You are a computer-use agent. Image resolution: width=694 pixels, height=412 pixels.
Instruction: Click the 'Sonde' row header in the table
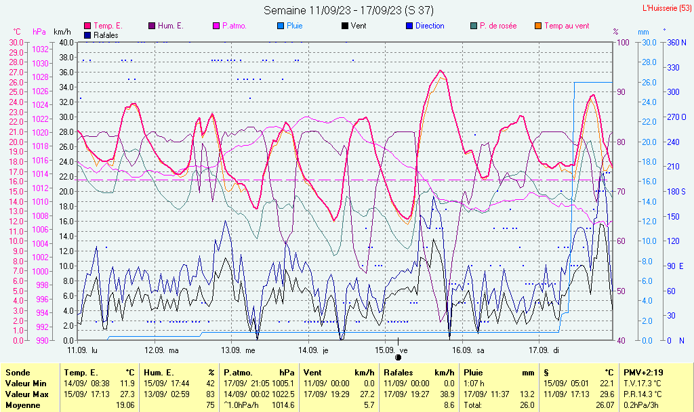(x=18, y=373)
